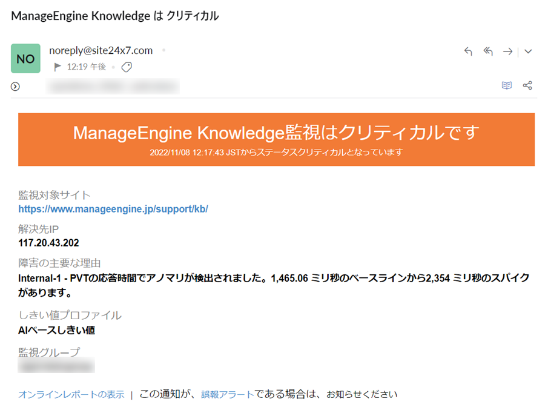Image resolution: width=548 pixels, height=410 pixels.
Task: Open the オンラインレポートの表示 link
Action: (x=71, y=394)
